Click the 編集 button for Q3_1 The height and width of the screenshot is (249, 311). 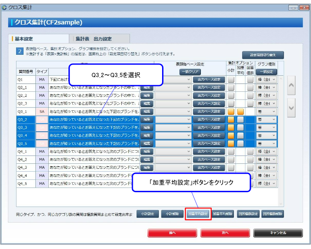coord(147,112)
